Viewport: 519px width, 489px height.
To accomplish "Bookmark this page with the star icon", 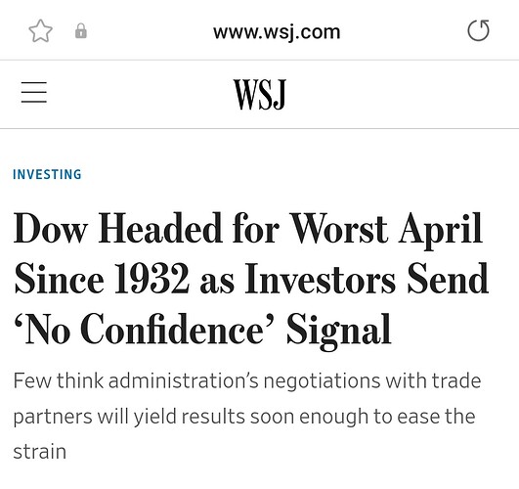I will click(41, 31).
